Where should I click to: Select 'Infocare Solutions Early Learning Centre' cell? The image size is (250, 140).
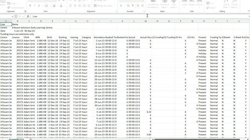tap(32, 28)
